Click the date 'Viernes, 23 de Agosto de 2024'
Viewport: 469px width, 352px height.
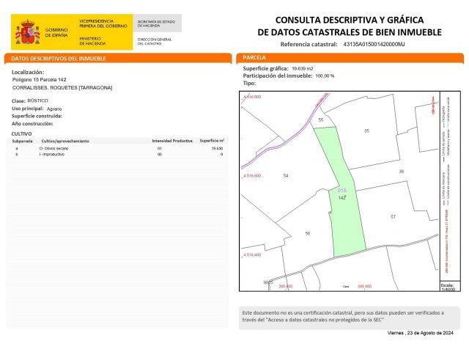tap(420, 333)
